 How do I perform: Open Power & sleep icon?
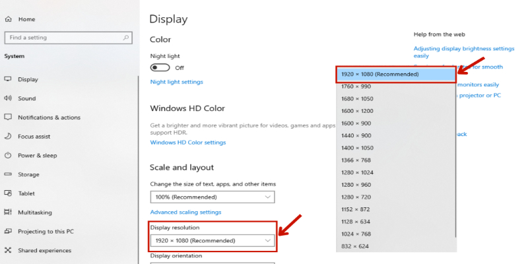click(x=8, y=156)
